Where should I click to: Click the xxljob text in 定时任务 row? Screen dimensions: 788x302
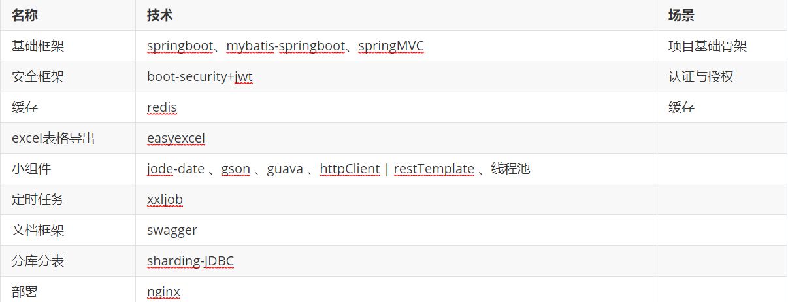point(165,200)
